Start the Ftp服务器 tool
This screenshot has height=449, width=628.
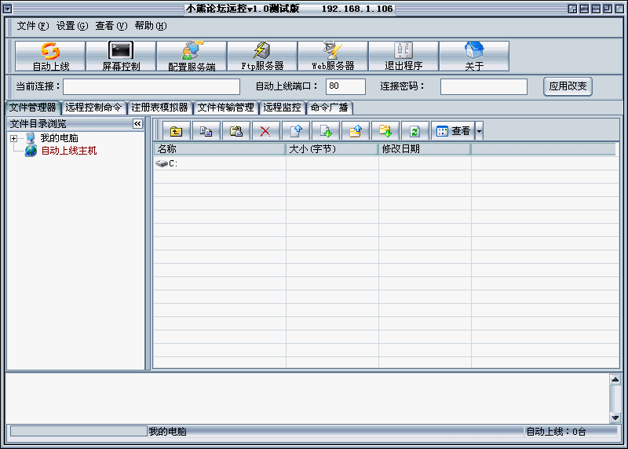[x=262, y=57]
